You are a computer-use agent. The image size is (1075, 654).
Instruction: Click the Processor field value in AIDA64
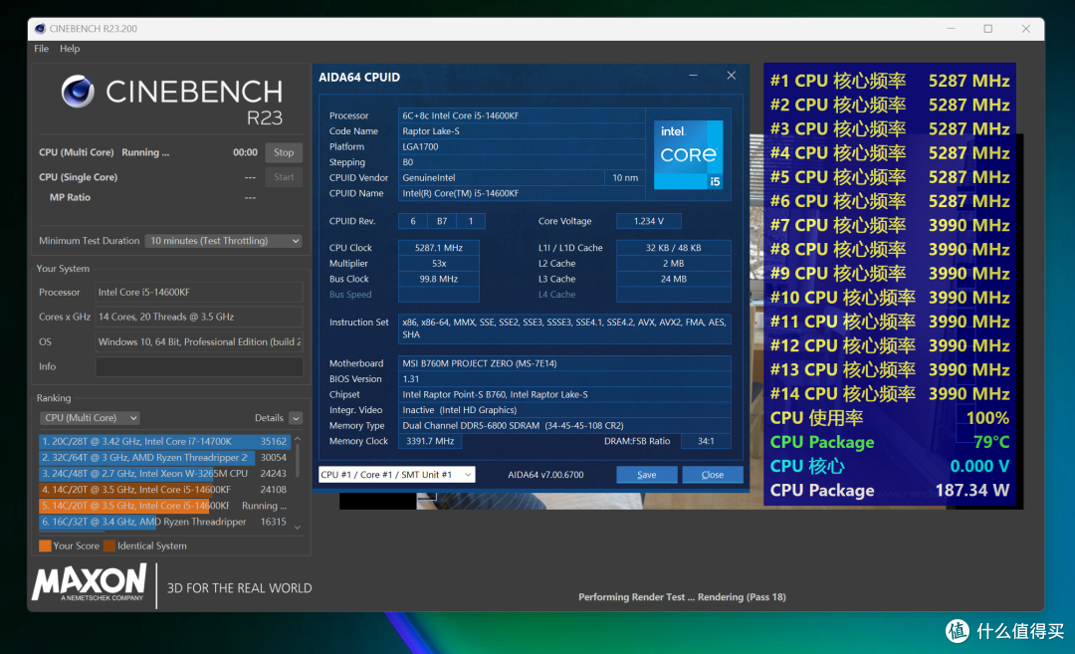[522, 115]
